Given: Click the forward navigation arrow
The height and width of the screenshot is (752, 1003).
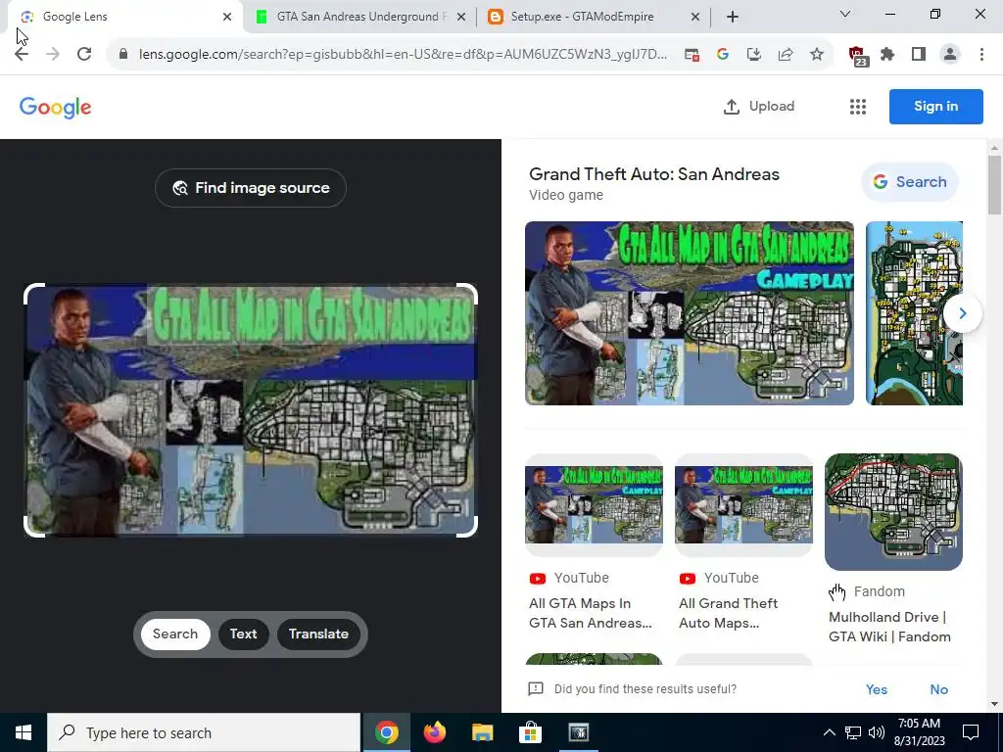Looking at the screenshot, I should [53, 55].
